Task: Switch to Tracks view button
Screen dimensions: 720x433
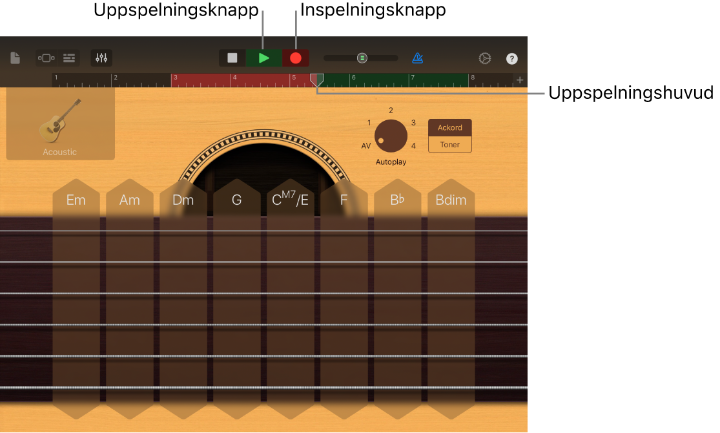Action: tap(69, 58)
